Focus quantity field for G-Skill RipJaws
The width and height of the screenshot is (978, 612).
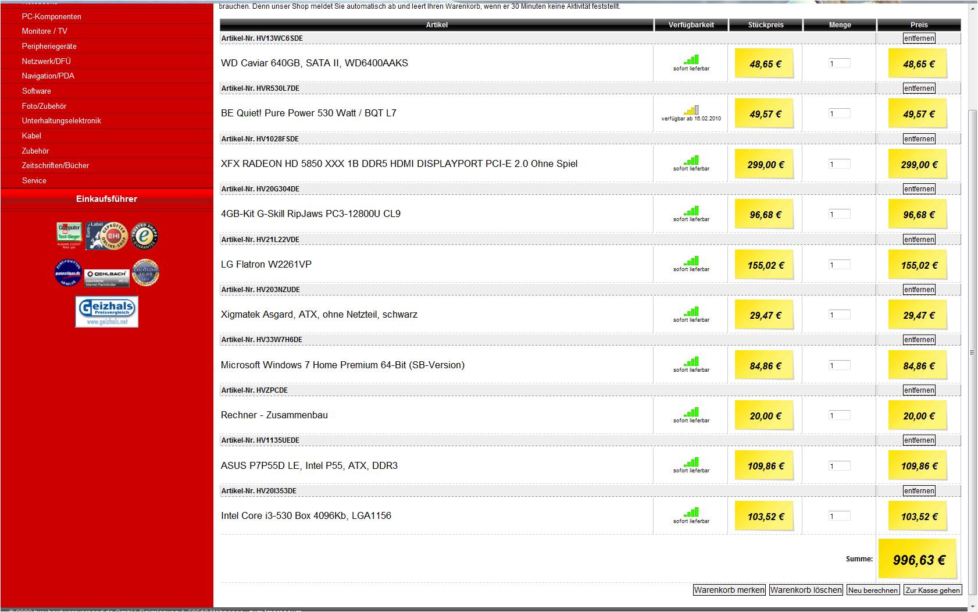pos(840,214)
